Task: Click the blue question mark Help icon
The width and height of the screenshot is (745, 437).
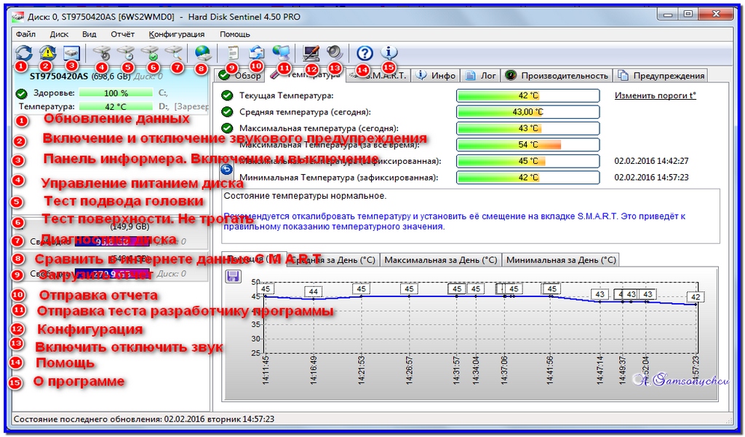Action: [x=364, y=52]
